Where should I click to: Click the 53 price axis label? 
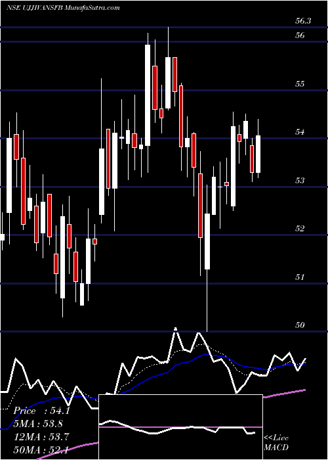tap(300, 180)
